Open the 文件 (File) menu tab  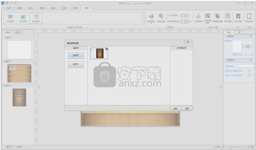(x=9, y=8)
